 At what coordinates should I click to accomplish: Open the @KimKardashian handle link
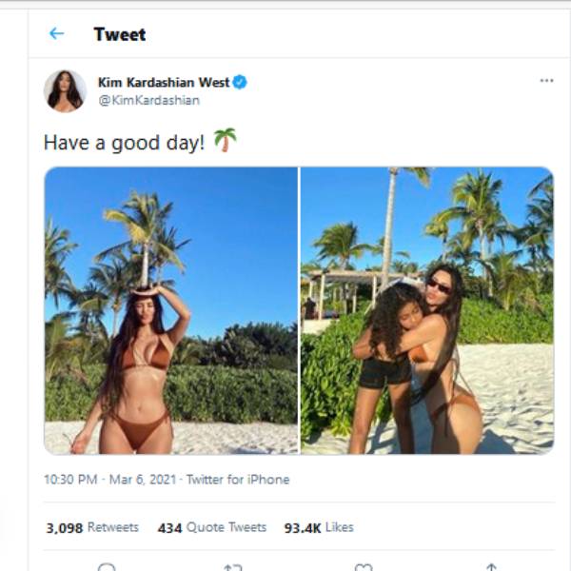[x=148, y=100]
